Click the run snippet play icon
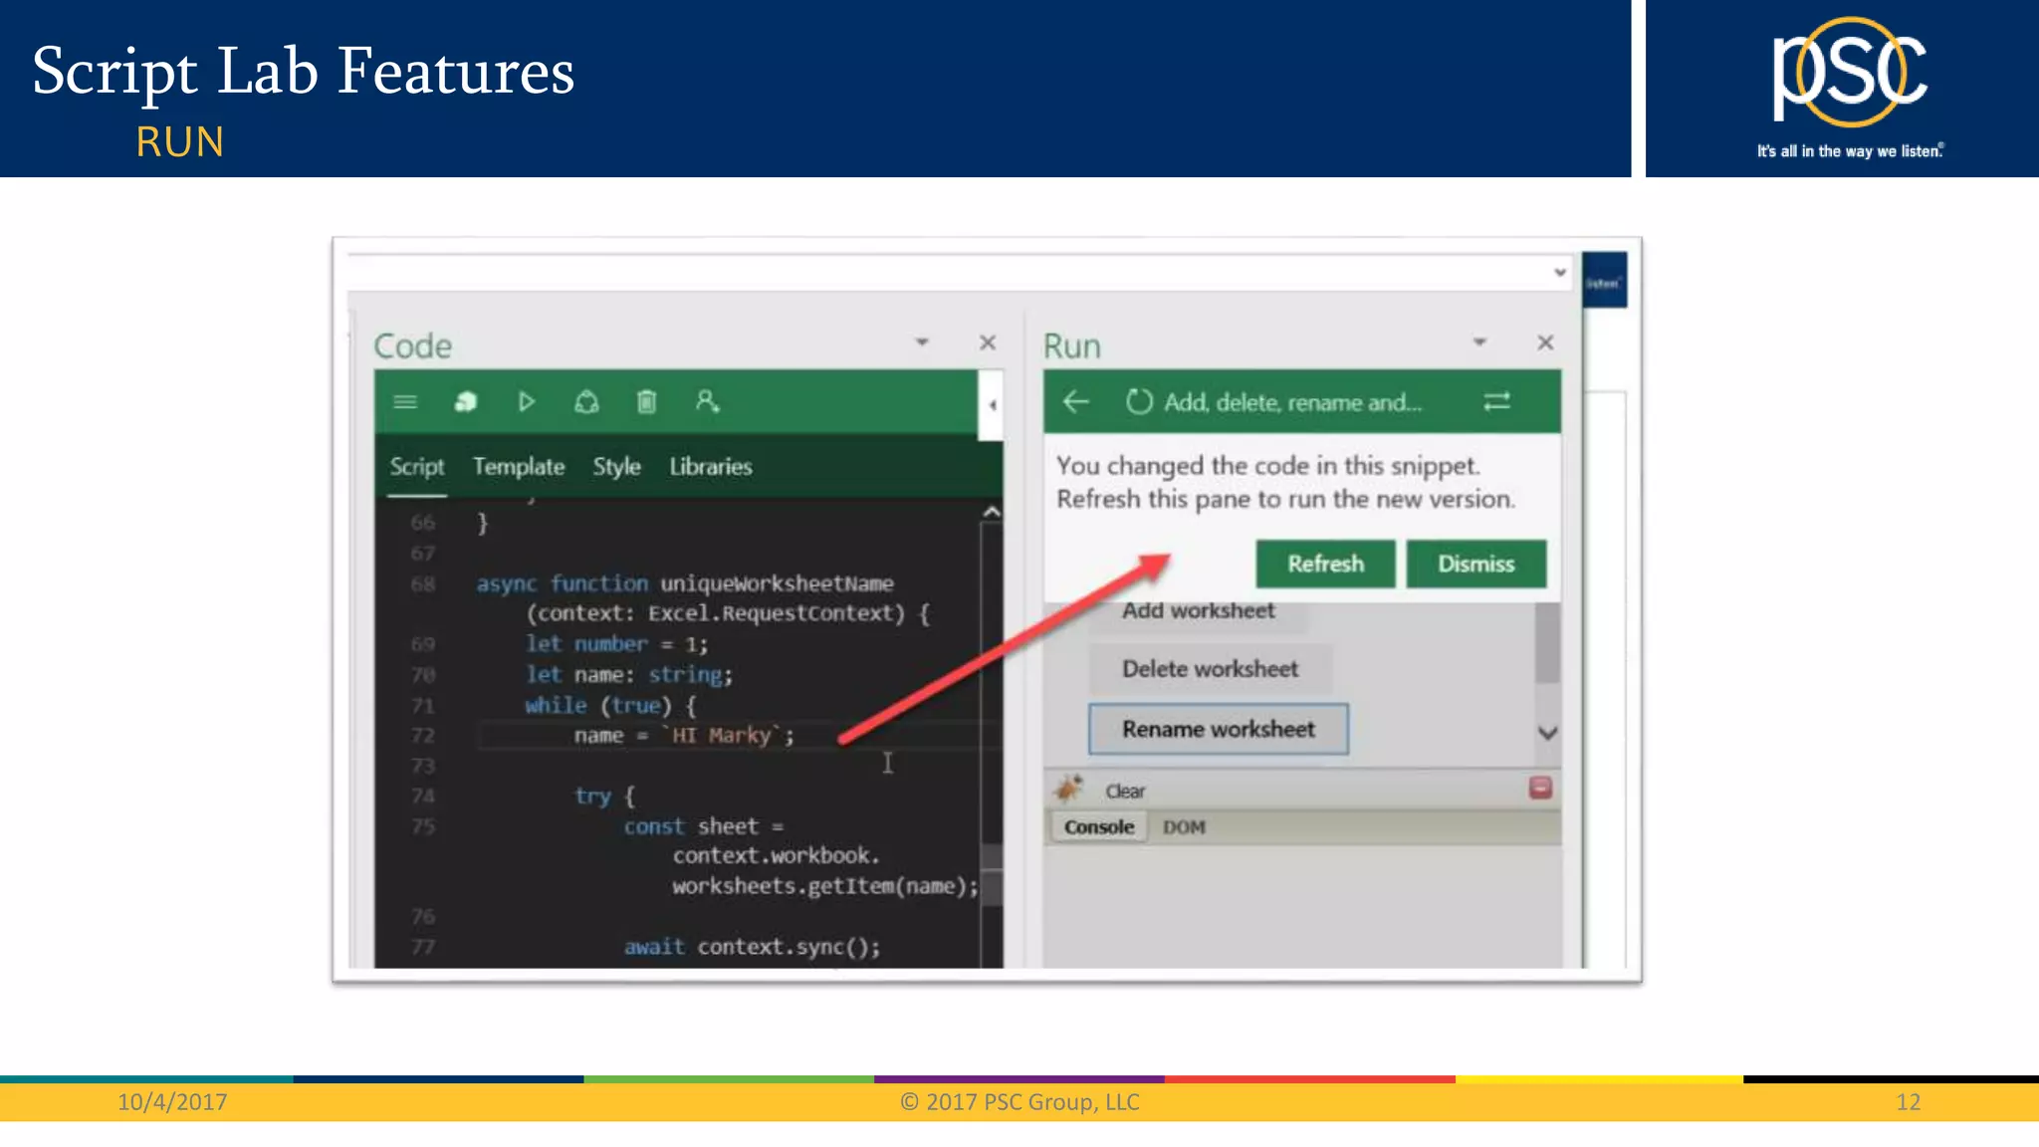Screen dimensions: 2039x1147 [527, 402]
